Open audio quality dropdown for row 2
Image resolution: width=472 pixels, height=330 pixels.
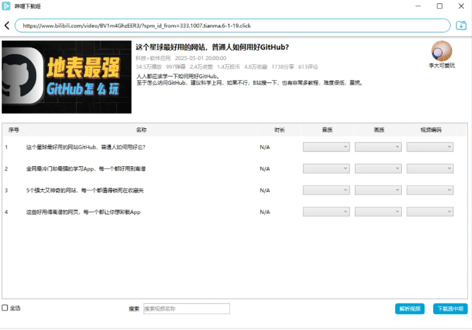[326, 168]
